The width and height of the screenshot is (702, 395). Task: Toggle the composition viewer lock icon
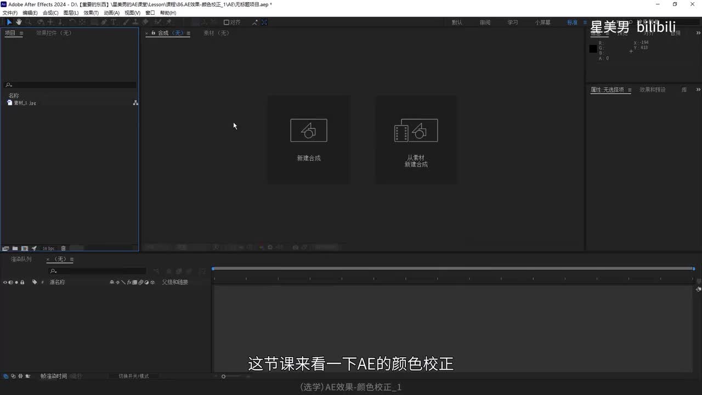(x=153, y=33)
